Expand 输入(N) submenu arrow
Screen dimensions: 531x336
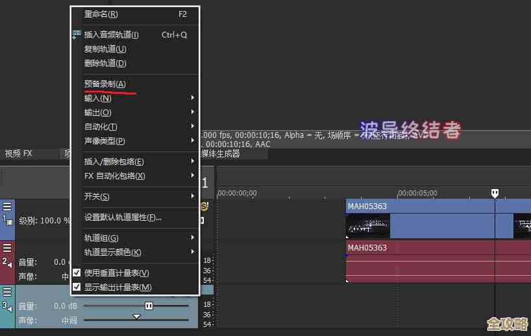click(x=193, y=98)
